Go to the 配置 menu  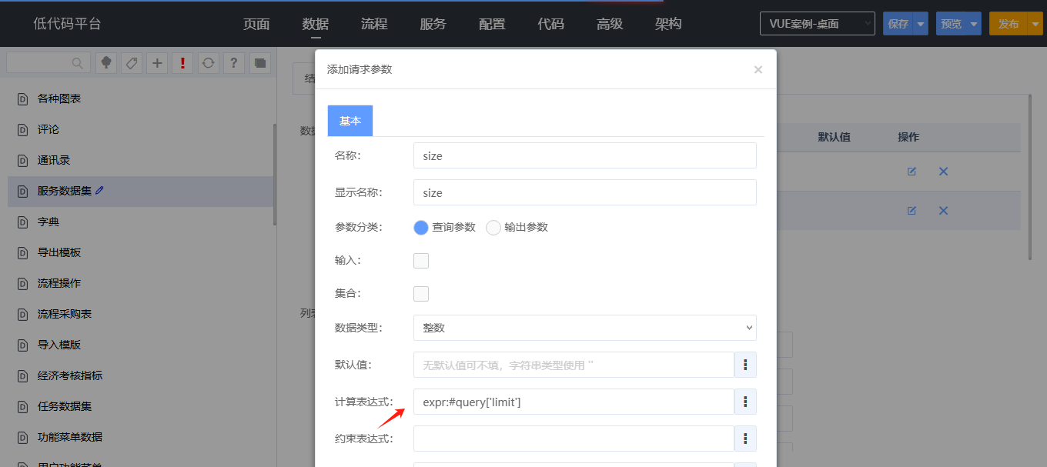tap(492, 24)
